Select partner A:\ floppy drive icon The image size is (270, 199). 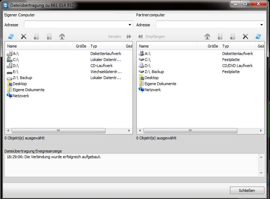[141, 54]
